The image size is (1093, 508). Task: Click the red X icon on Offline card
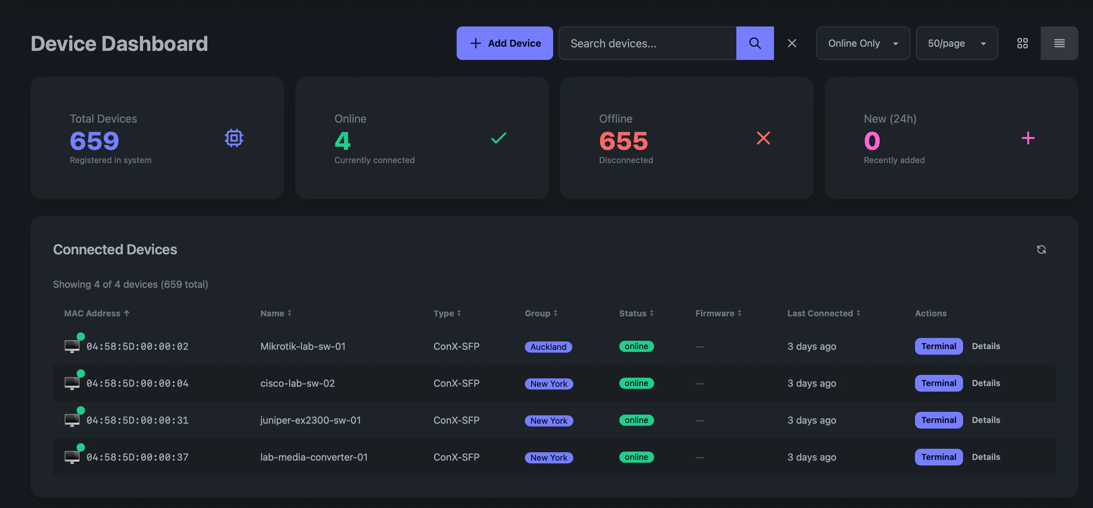click(763, 138)
